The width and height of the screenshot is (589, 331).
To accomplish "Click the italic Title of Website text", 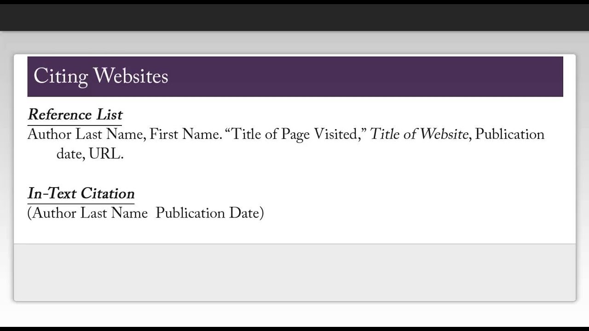I will click(x=419, y=135).
